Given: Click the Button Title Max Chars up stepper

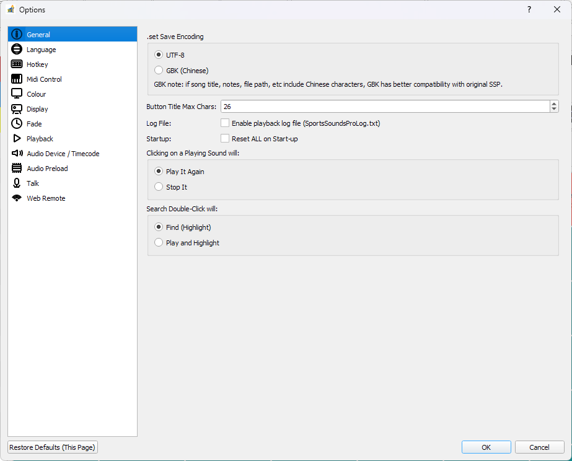Looking at the screenshot, I should (553, 103).
